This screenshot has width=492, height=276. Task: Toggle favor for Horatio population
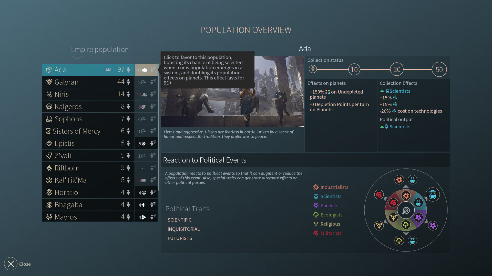(153, 192)
